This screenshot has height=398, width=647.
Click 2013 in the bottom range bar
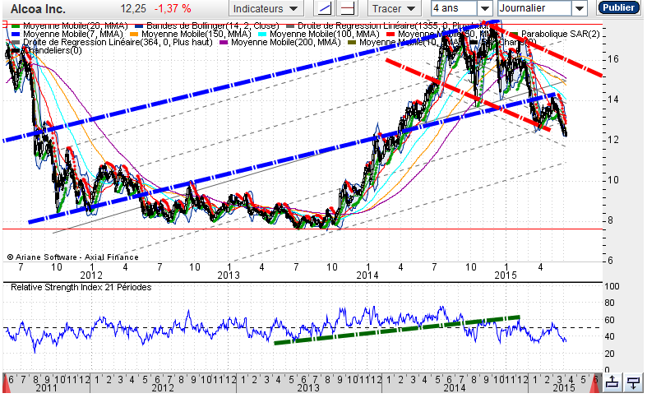308,388
